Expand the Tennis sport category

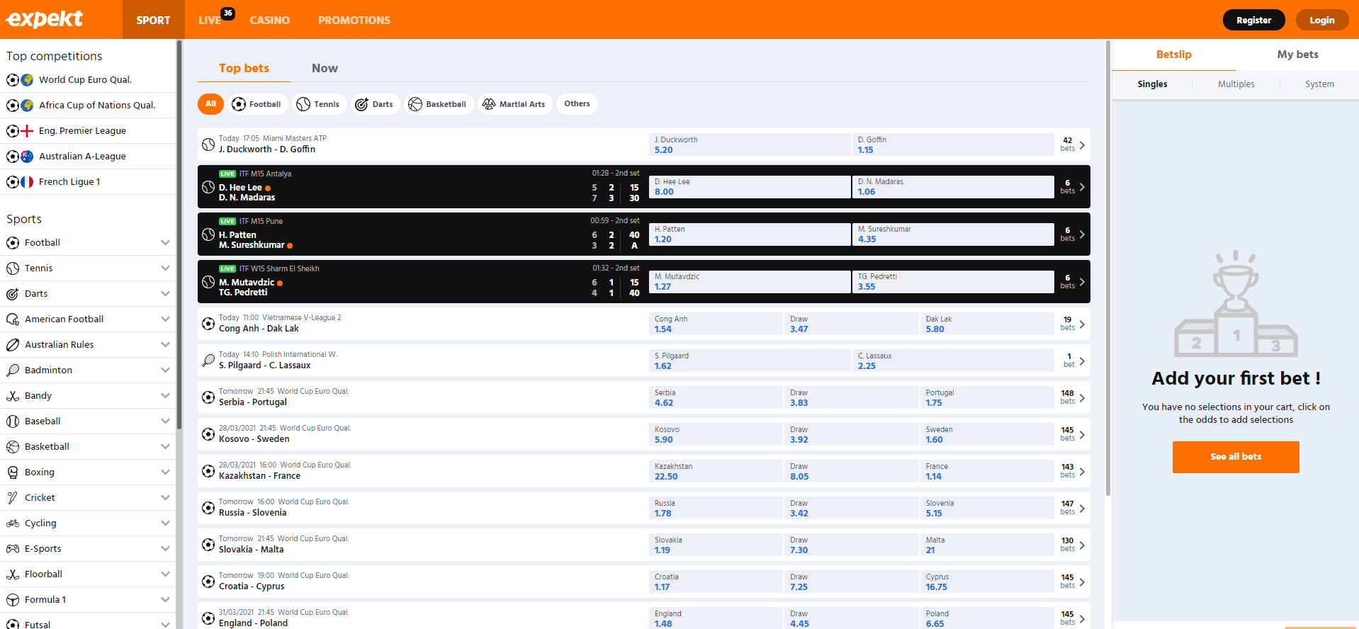pos(165,268)
